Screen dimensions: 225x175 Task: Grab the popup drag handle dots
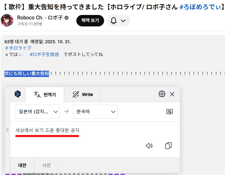[7, 130]
